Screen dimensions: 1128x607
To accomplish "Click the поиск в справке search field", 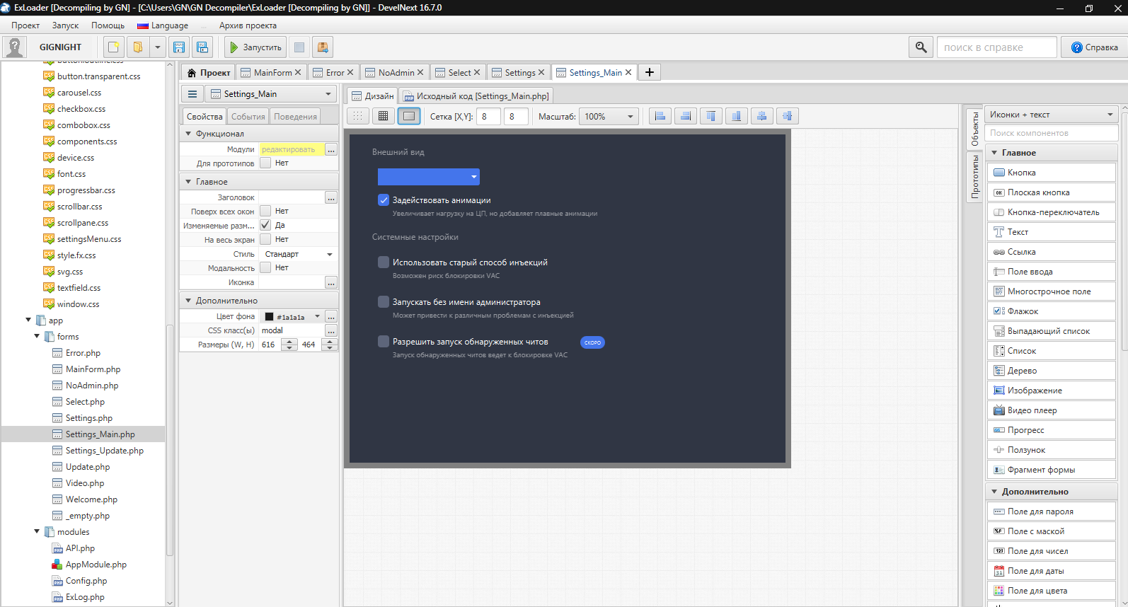I will click(996, 47).
